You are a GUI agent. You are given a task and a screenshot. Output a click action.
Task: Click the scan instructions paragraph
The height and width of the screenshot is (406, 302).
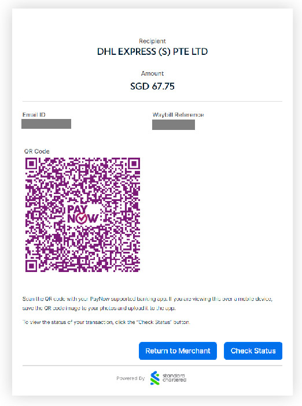148,303
